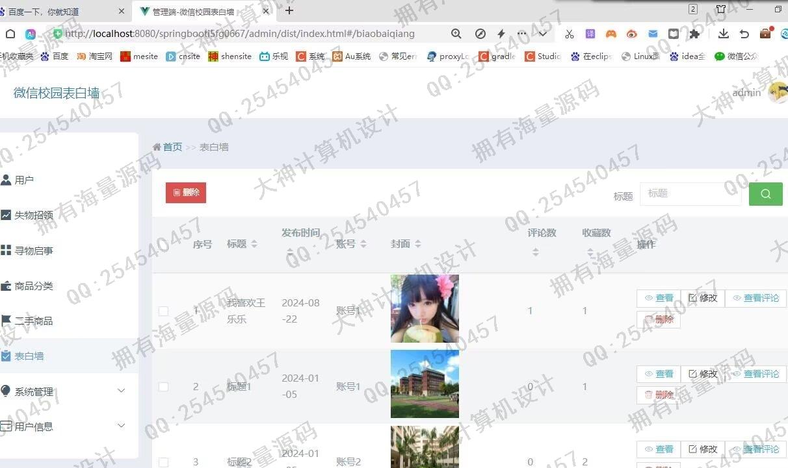
Task: Click 查看评论 for the 我喜欢王乐乐 row
Action: pyautogui.click(x=755, y=298)
